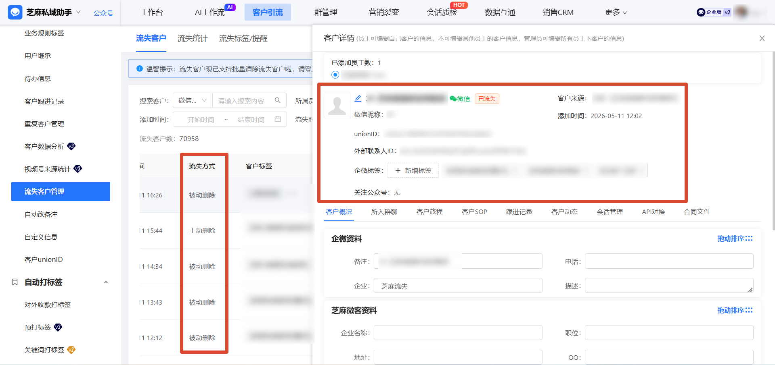
Task: Open the 公众号 link
Action: coord(103,13)
